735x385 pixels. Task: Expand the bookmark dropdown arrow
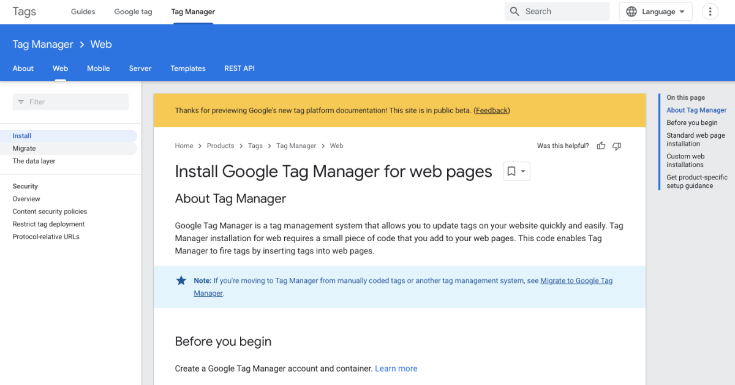pos(523,172)
